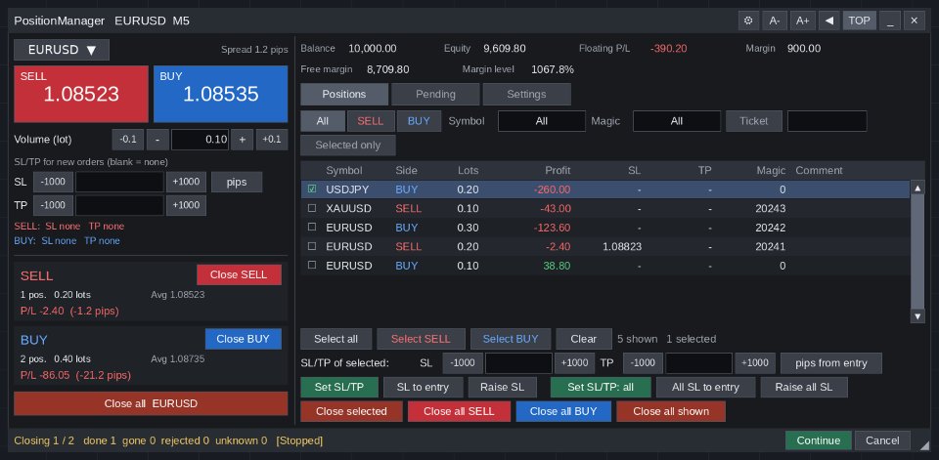The height and width of the screenshot is (460, 939).
Task: Collapse panel with left triangle icon
Action: [x=828, y=21]
